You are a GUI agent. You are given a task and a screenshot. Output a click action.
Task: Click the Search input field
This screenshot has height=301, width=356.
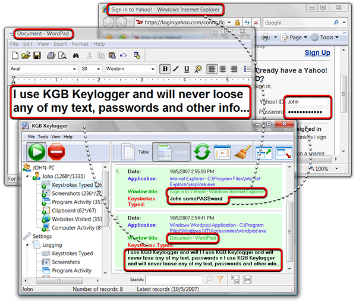[174, 280]
